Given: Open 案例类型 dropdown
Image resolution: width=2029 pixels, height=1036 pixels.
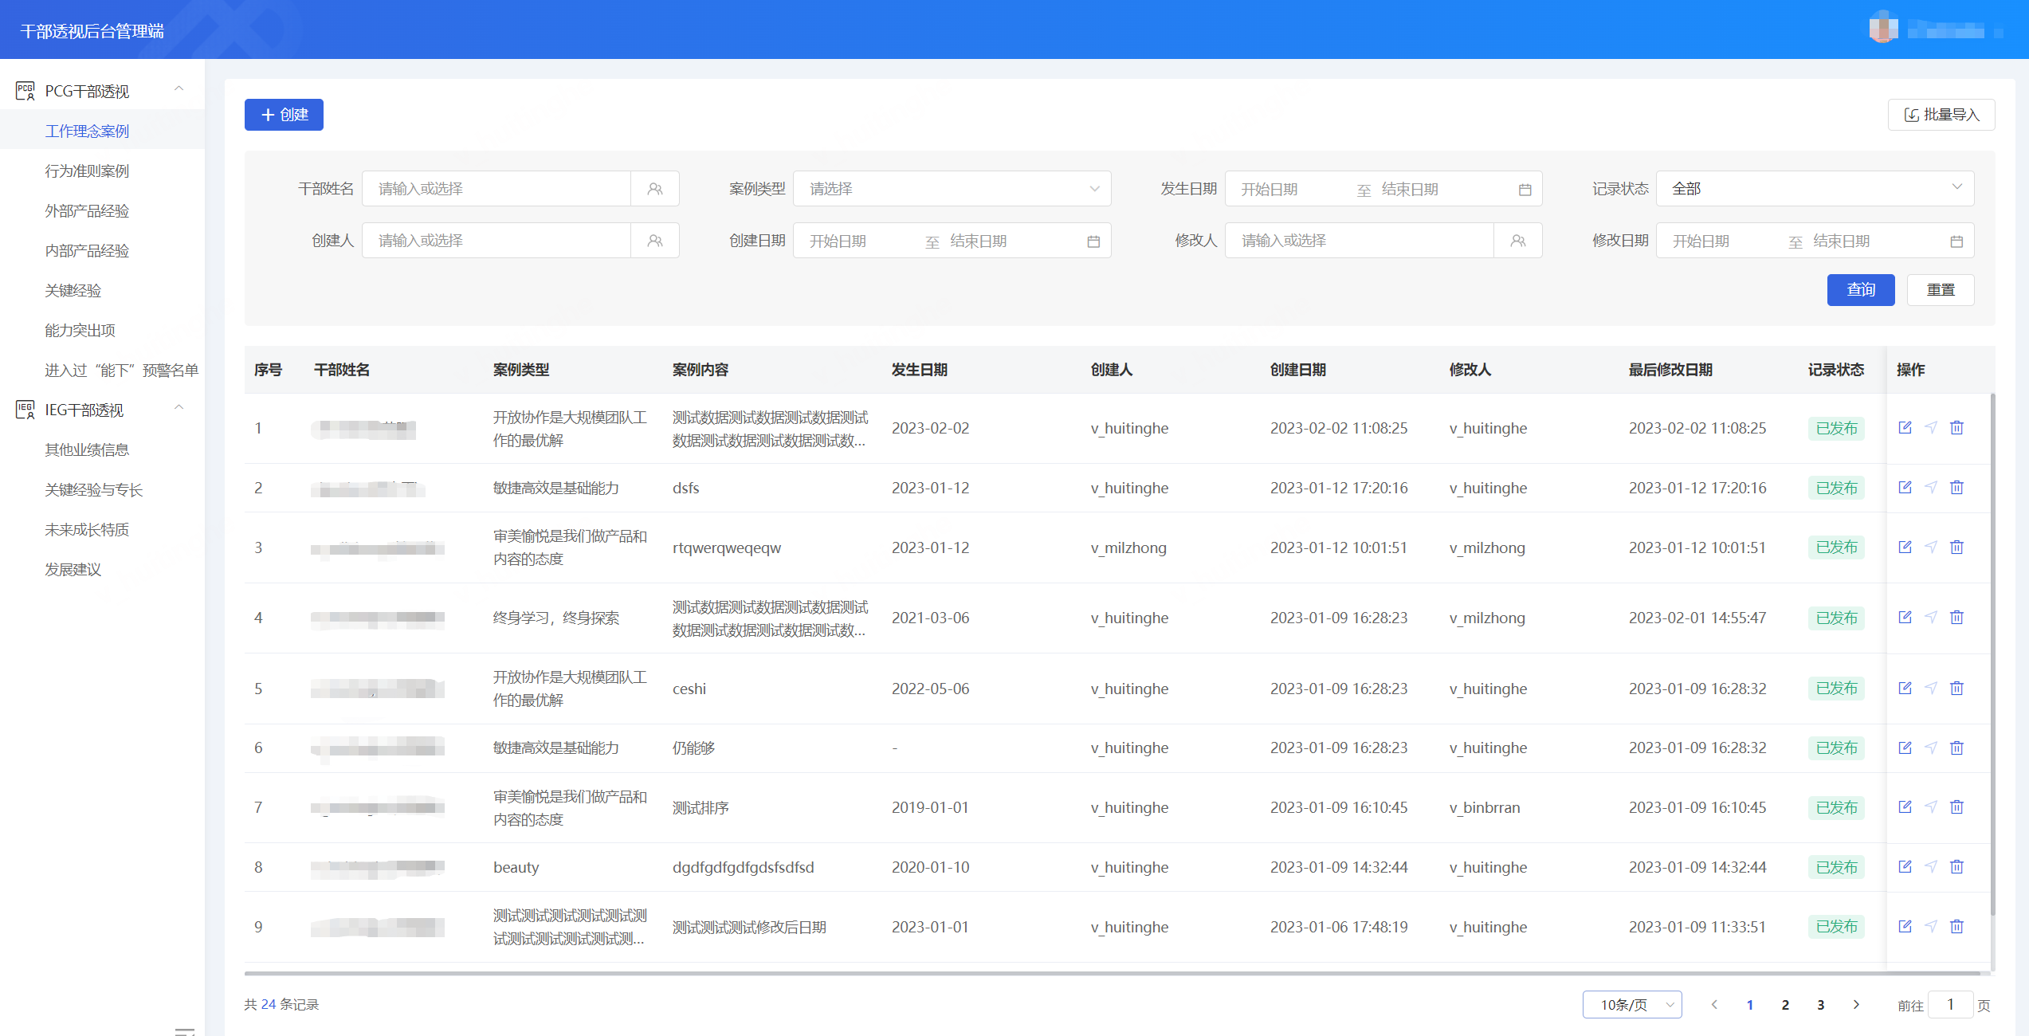Looking at the screenshot, I should click(x=952, y=189).
